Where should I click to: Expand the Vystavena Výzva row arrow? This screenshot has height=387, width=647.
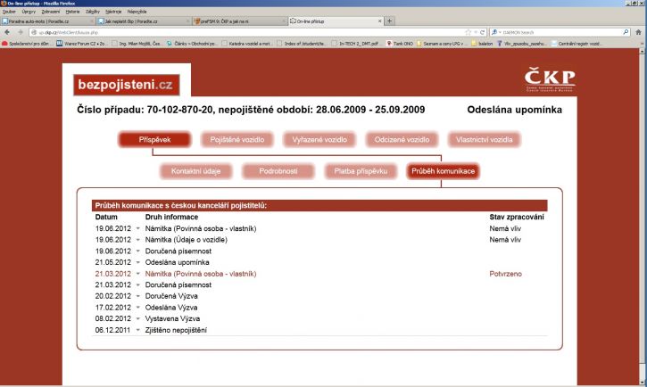(137, 318)
